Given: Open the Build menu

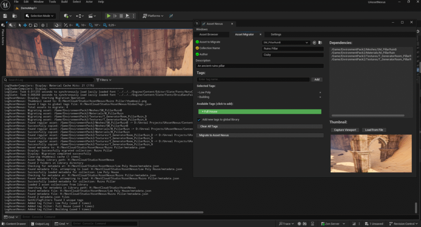Looking at the screenshot, I should pos(64,2).
